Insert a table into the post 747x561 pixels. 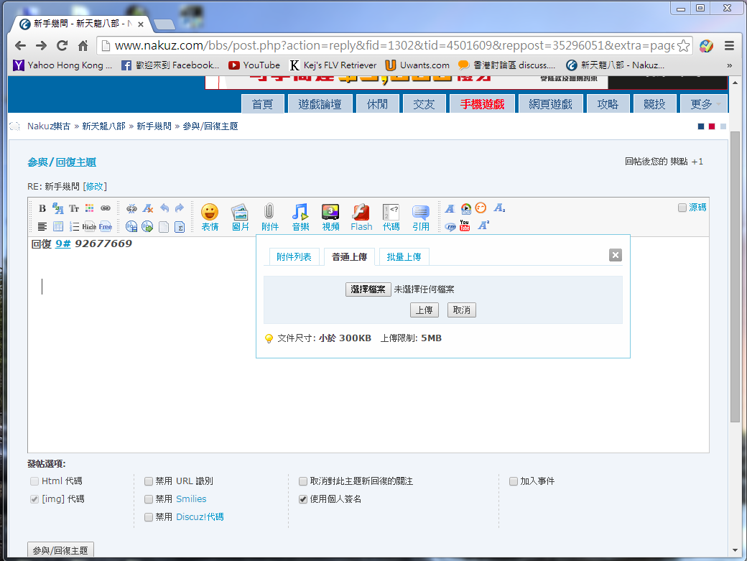tap(58, 226)
